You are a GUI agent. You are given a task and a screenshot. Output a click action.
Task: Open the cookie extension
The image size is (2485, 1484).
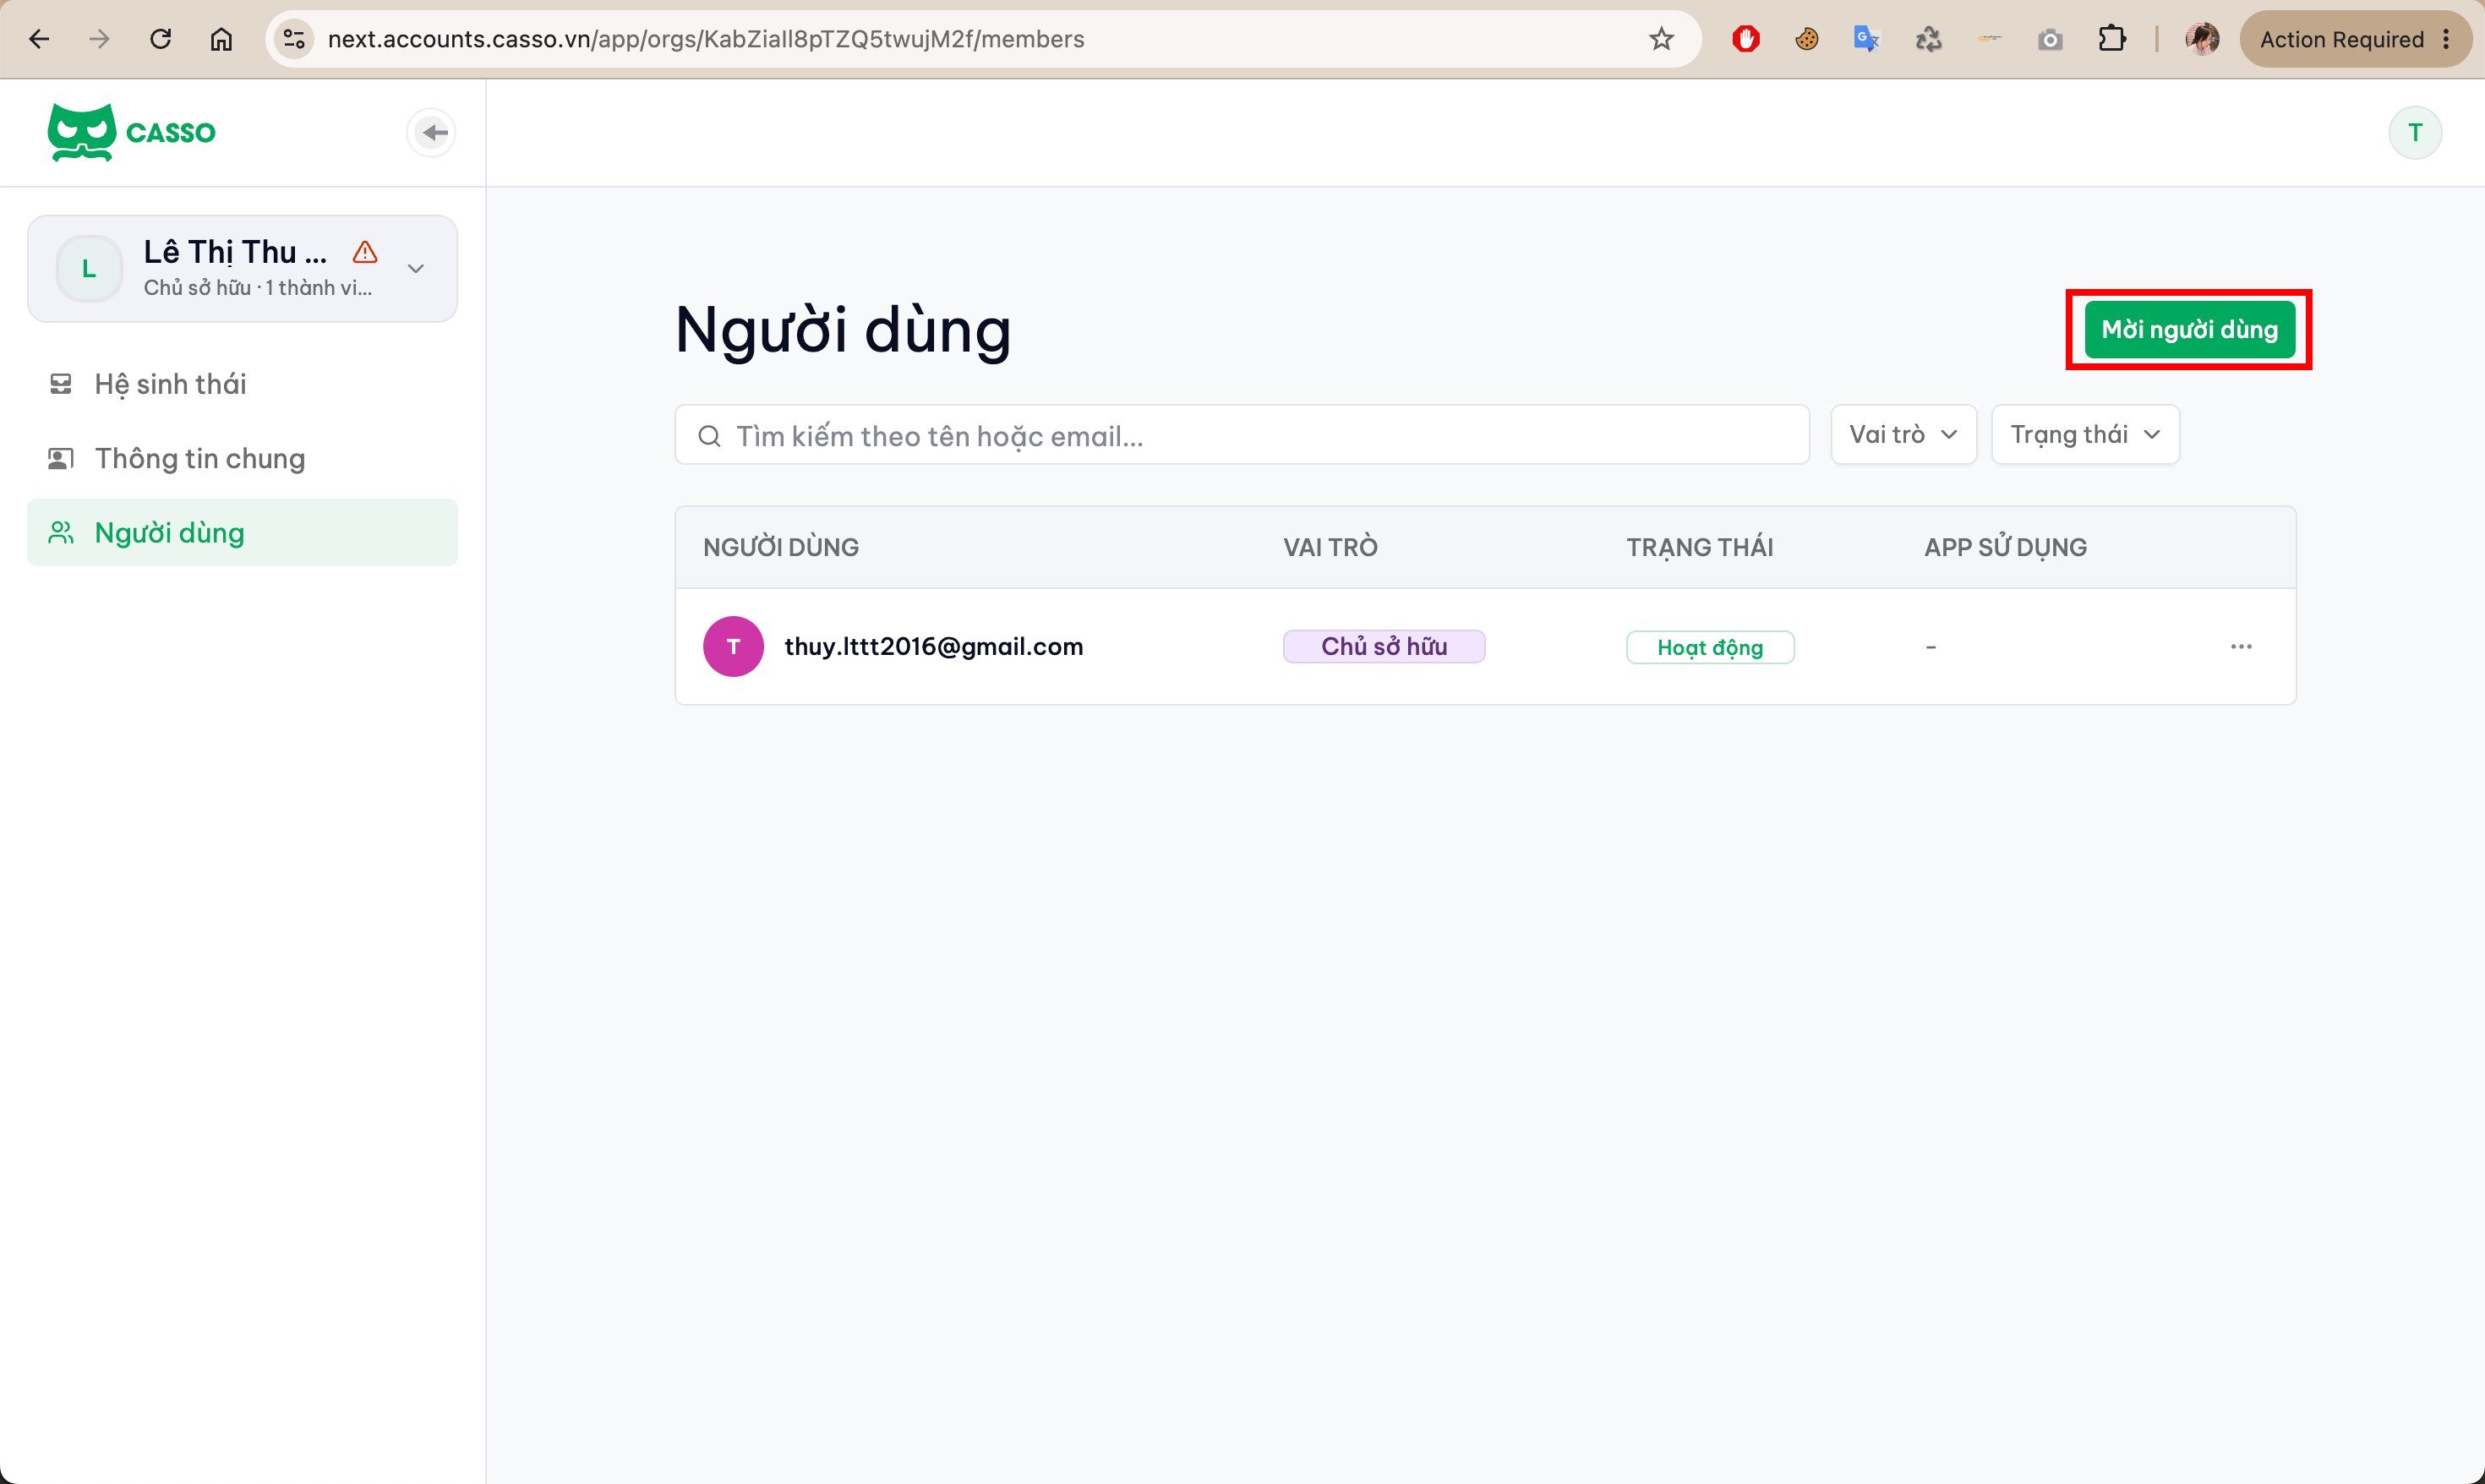coord(1806,39)
